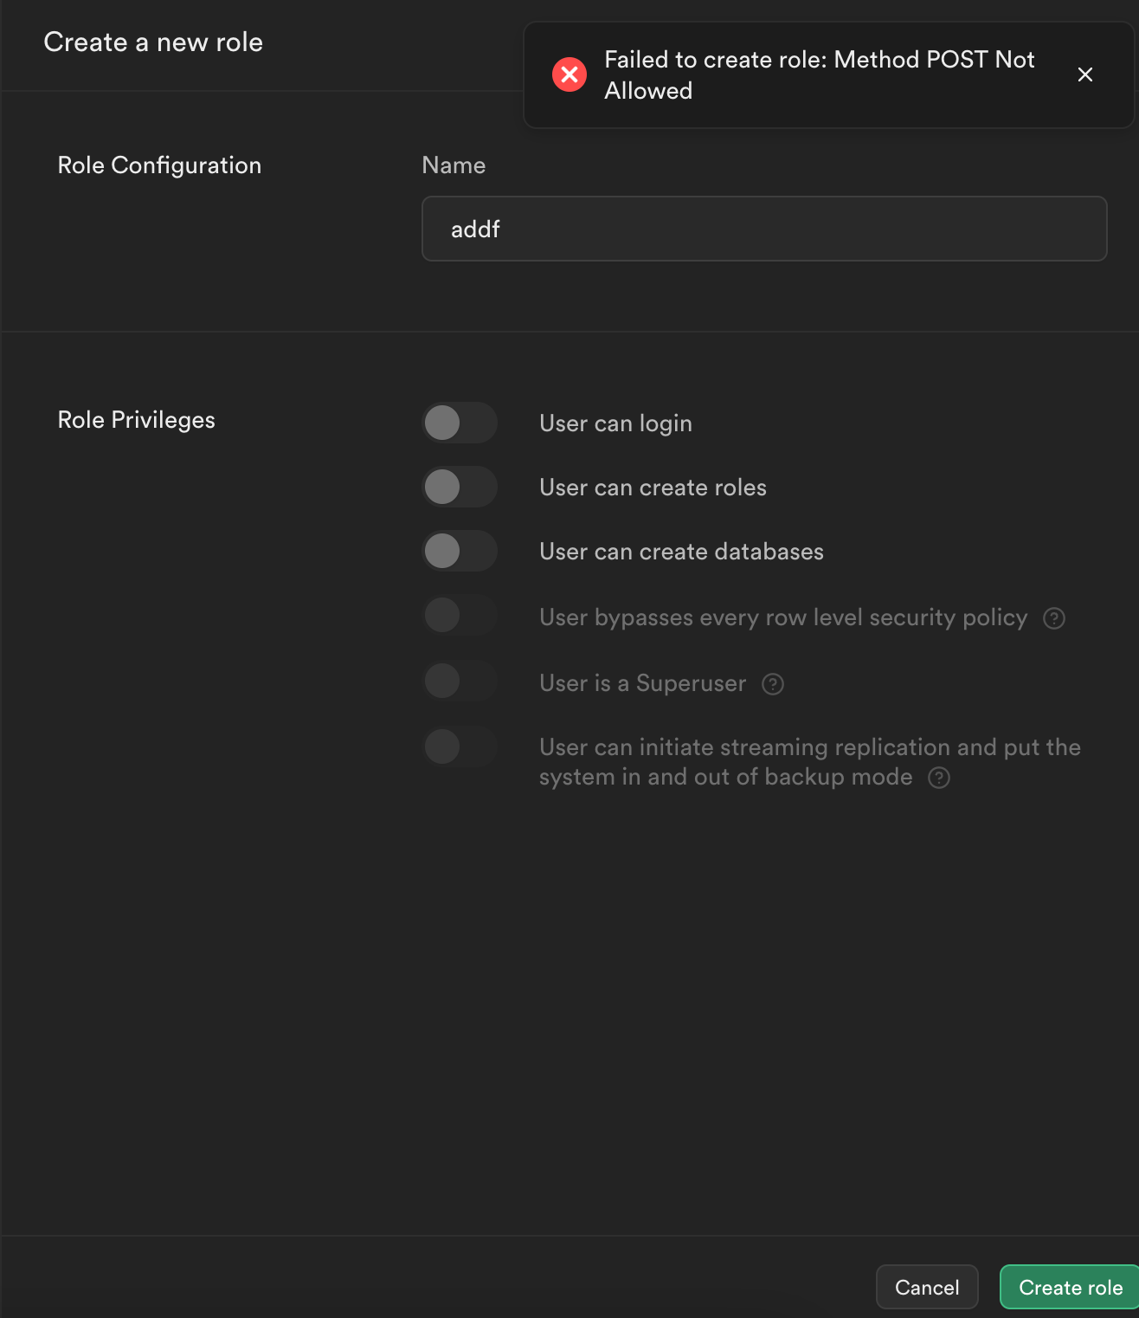Click the Superuser question mark icon
This screenshot has height=1318, width=1139.
coord(772,683)
